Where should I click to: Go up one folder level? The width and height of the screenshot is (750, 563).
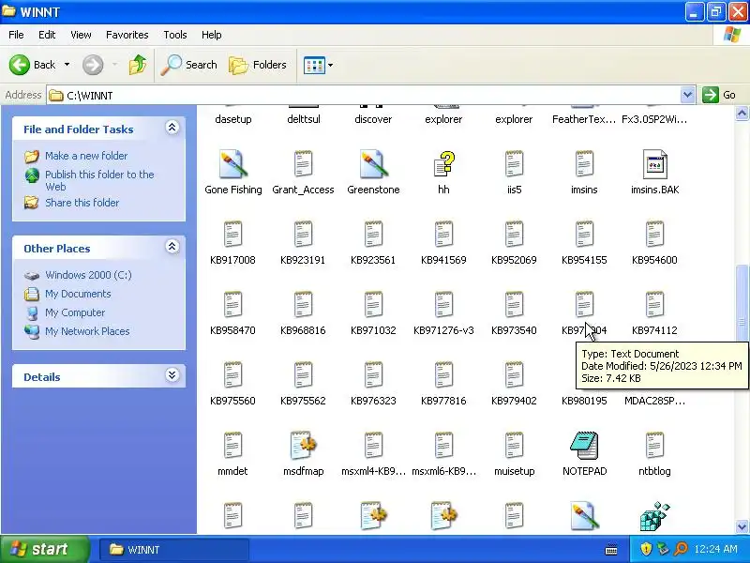pos(138,65)
